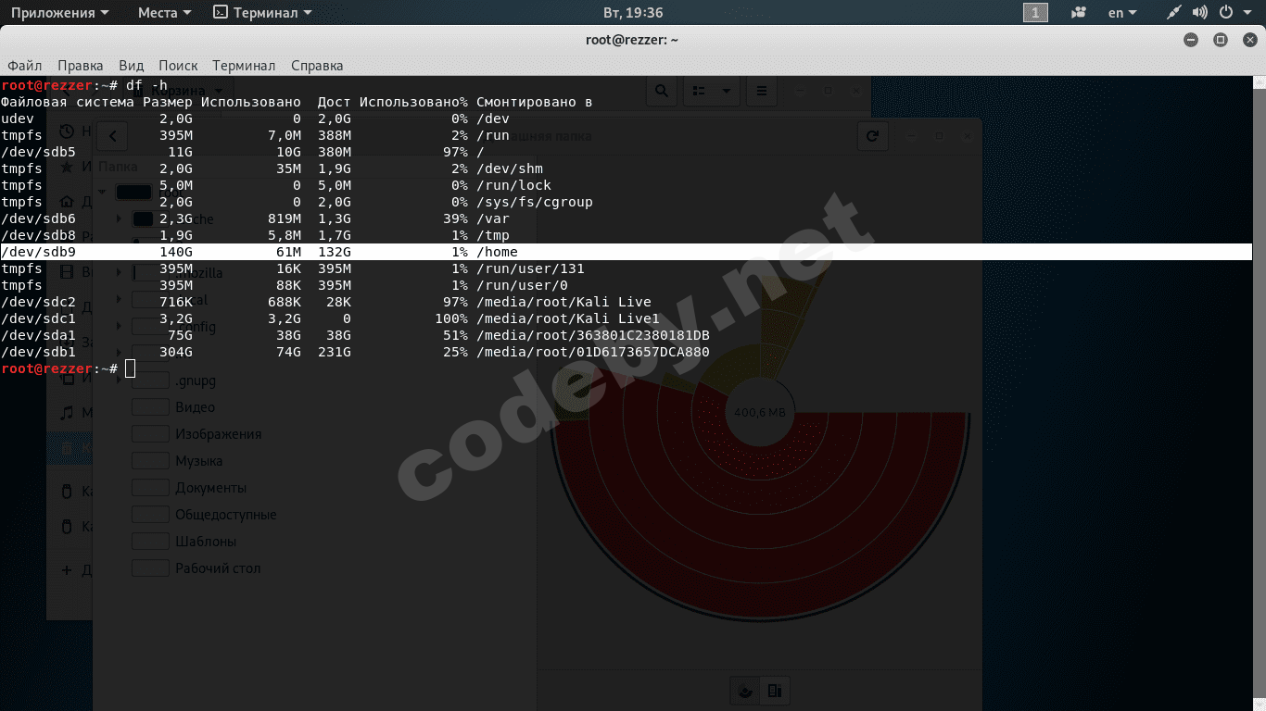Open the Файл menu in terminal
The width and height of the screenshot is (1266, 711).
[24, 66]
